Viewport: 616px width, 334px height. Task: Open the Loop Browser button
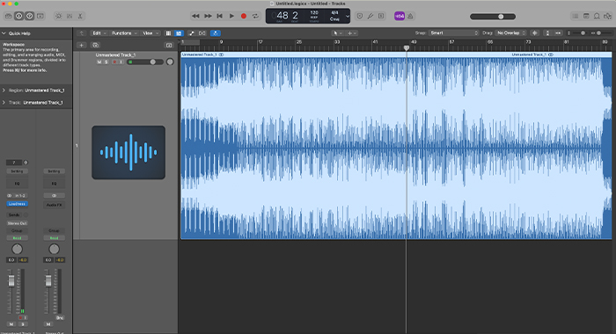point(597,16)
